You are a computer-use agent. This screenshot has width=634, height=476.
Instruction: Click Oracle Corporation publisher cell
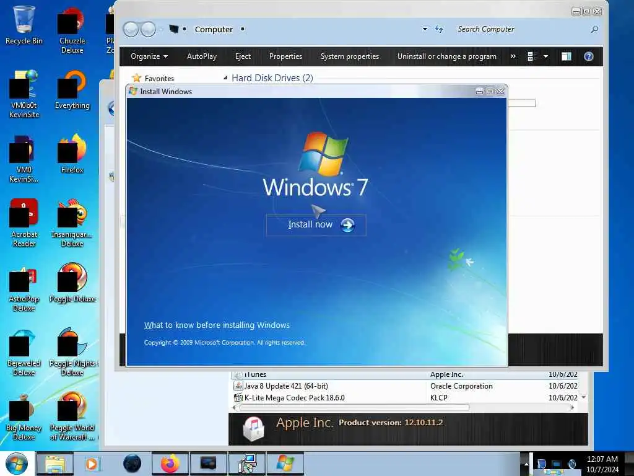tap(461, 386)
